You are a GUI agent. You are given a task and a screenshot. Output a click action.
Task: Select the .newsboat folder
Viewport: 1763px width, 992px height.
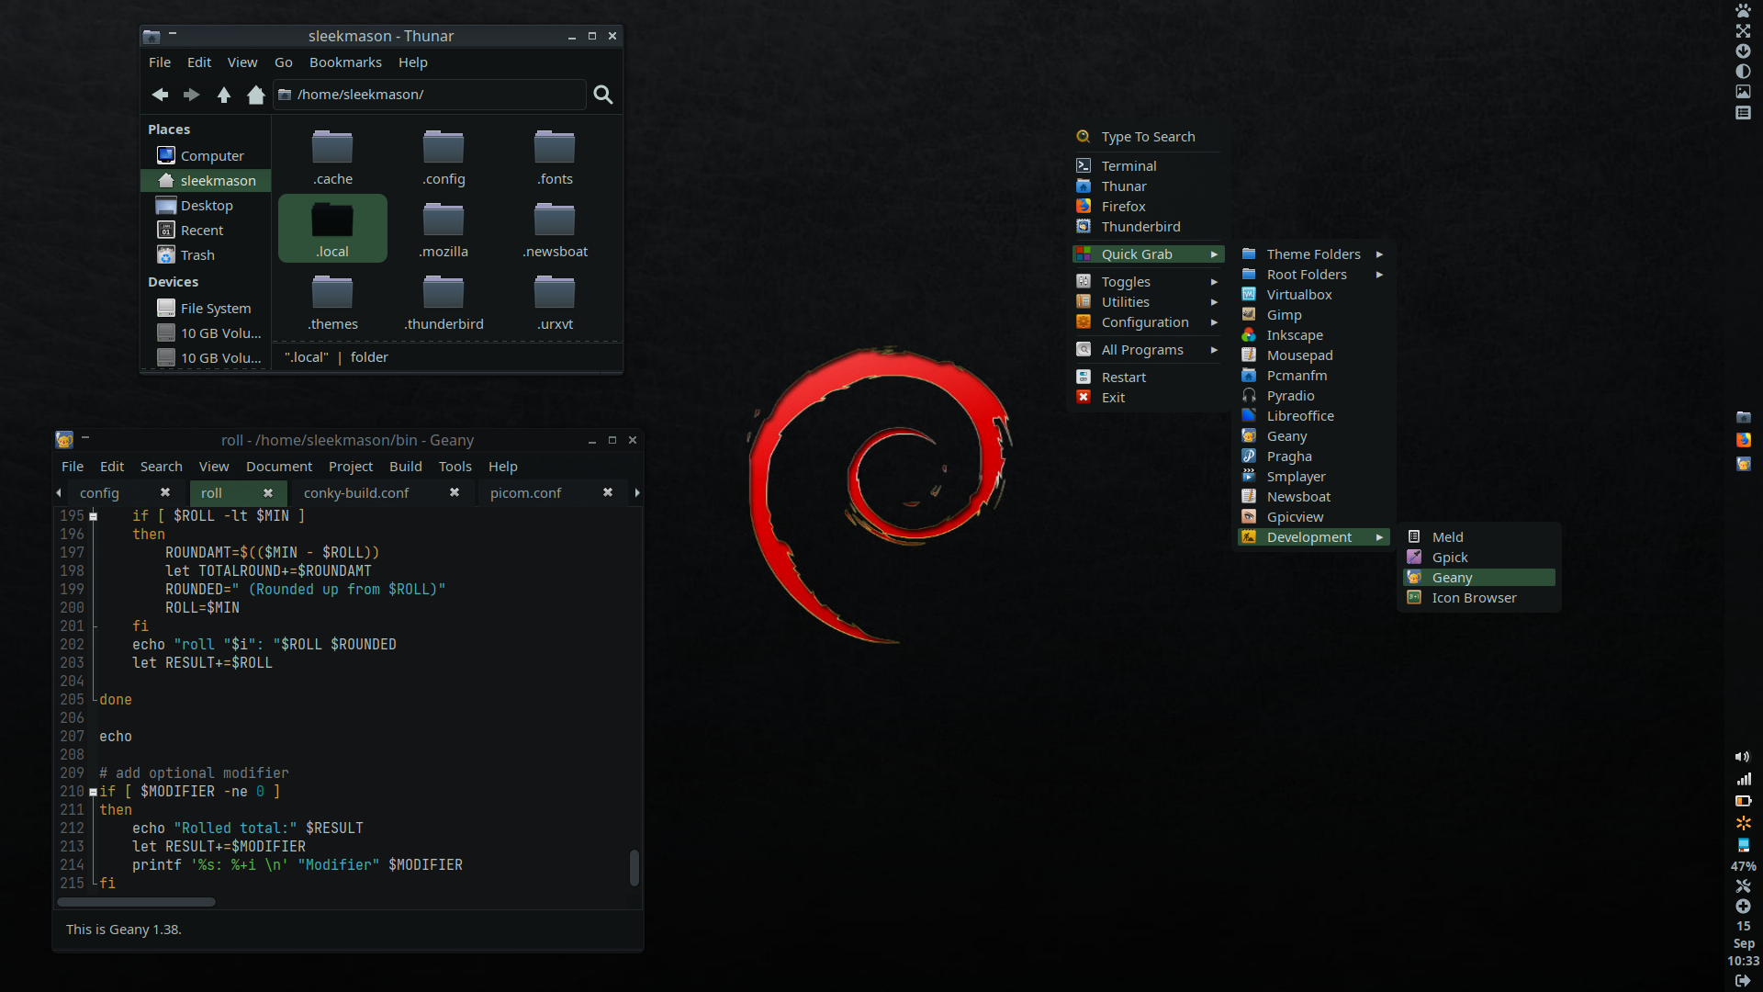555,230
